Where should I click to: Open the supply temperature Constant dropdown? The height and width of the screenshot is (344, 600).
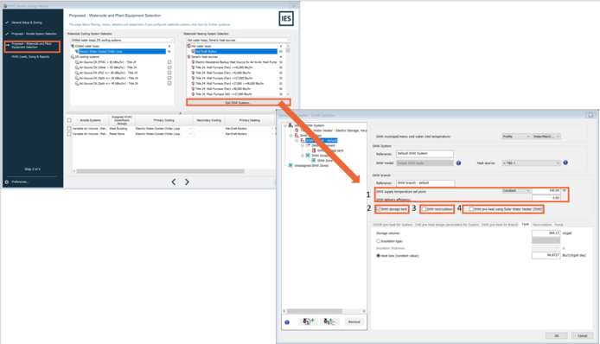[516, 190]
